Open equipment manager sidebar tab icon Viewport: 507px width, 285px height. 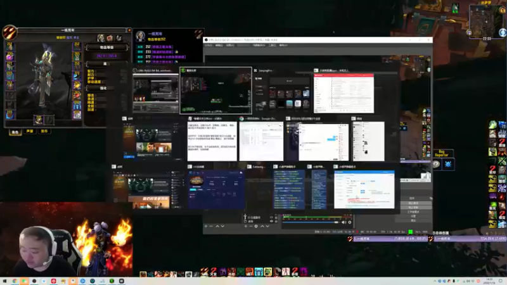point(119,38)
